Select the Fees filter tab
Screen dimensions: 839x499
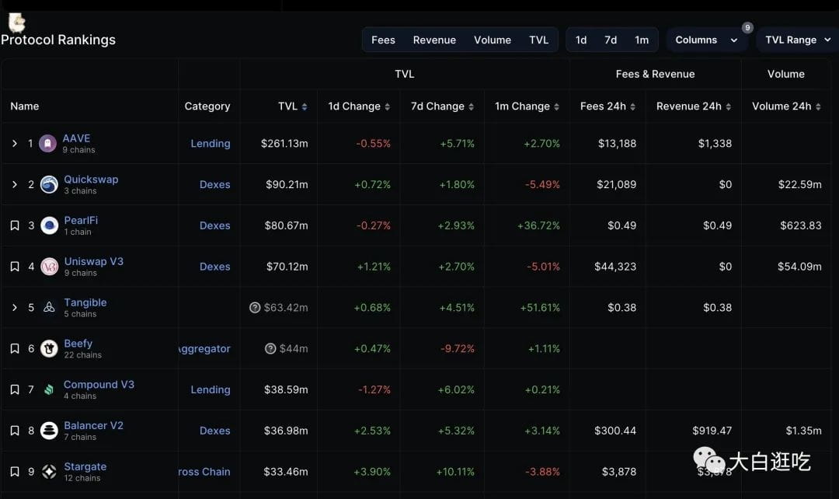383,40
